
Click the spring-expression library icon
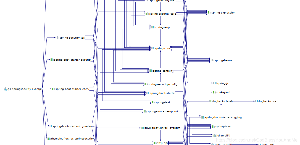coord(209,13)
